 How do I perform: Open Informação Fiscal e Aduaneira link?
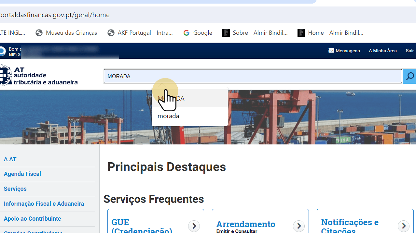(44, 204)
